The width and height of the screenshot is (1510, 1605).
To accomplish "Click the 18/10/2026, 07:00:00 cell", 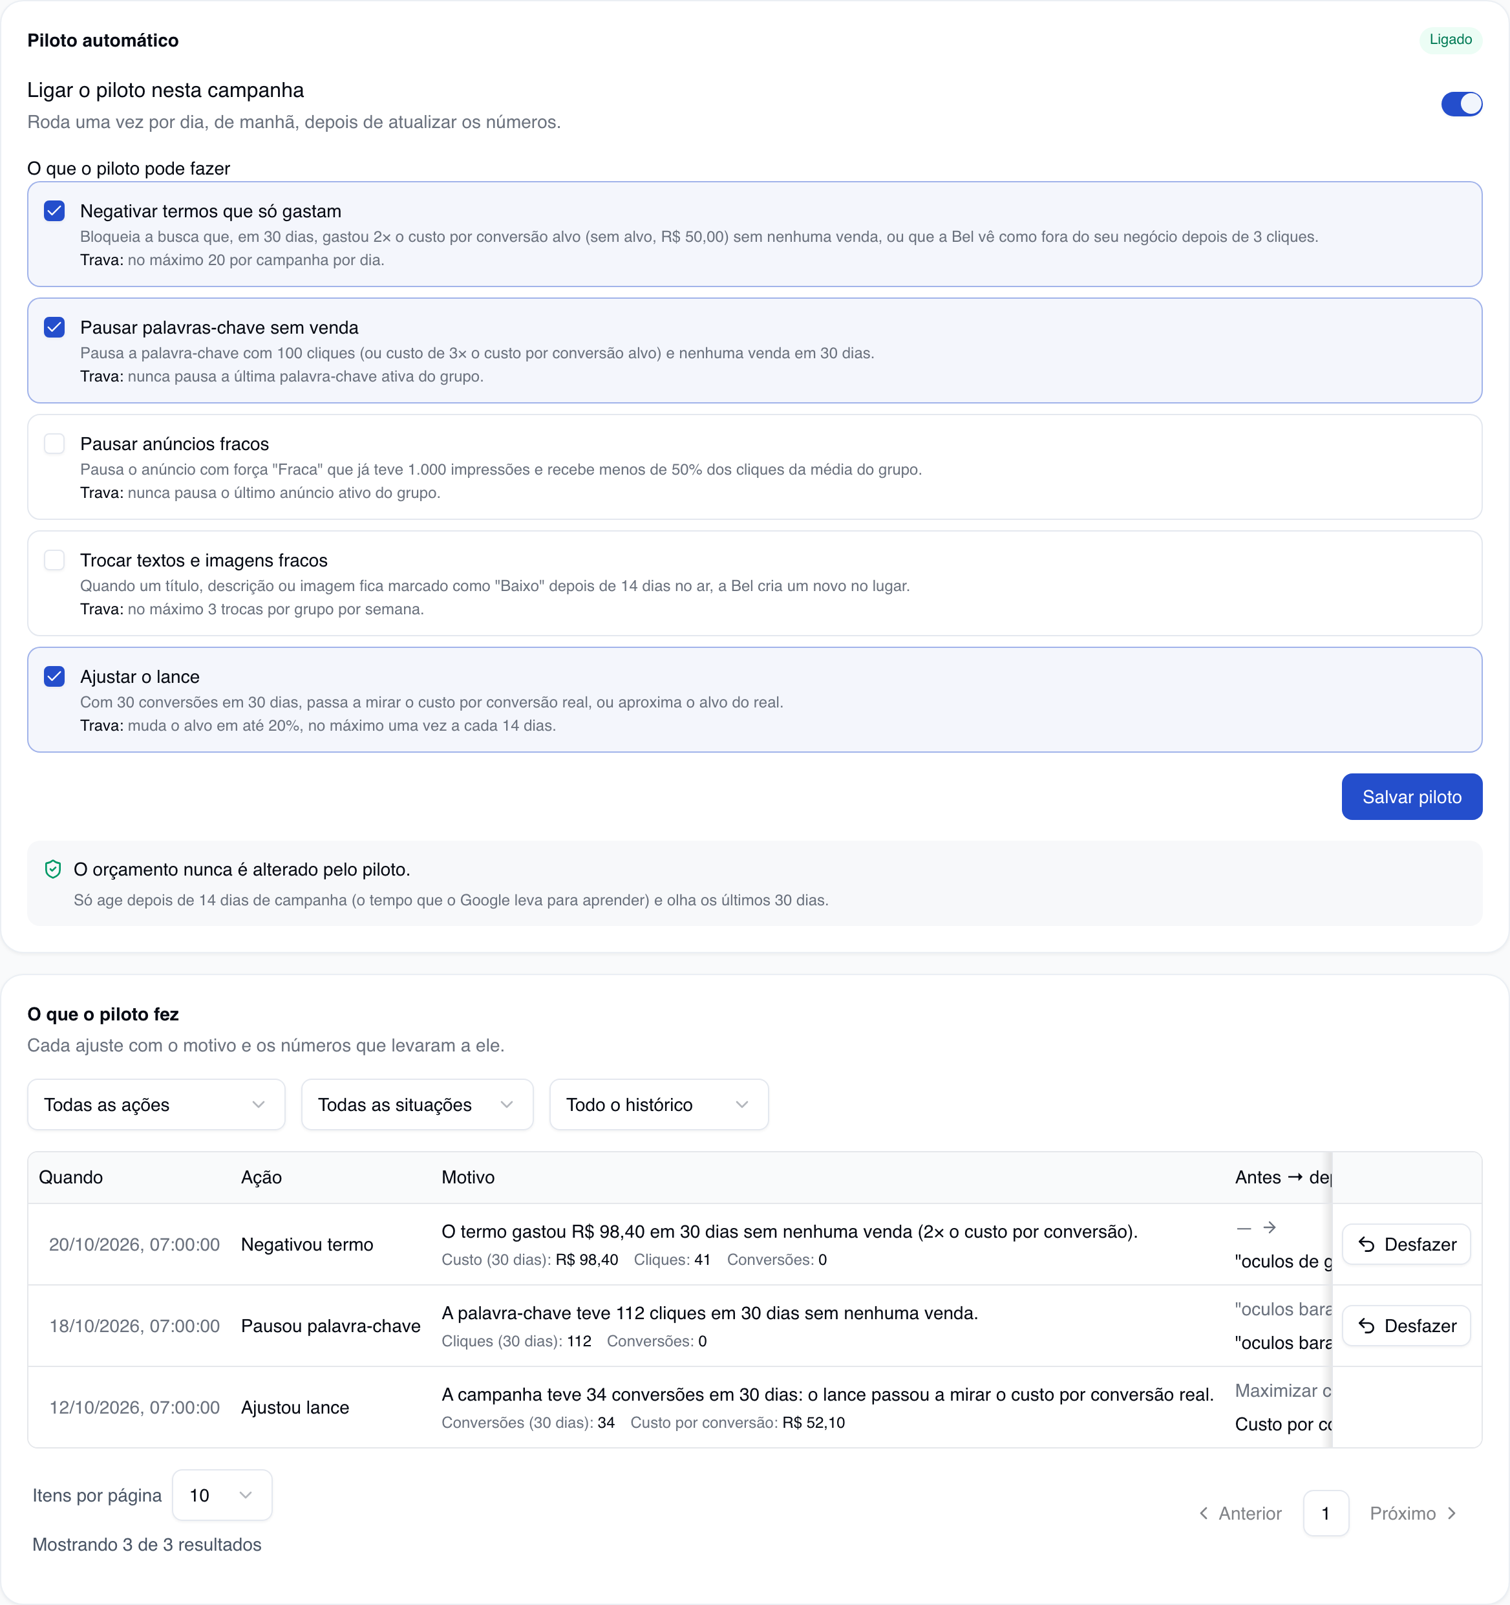I will (134, 1325).
